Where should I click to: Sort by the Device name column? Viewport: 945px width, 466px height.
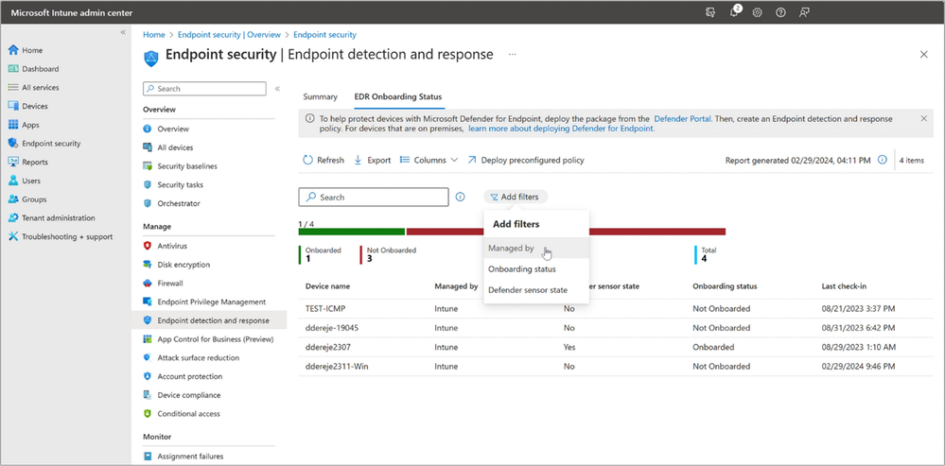[327, 286]
